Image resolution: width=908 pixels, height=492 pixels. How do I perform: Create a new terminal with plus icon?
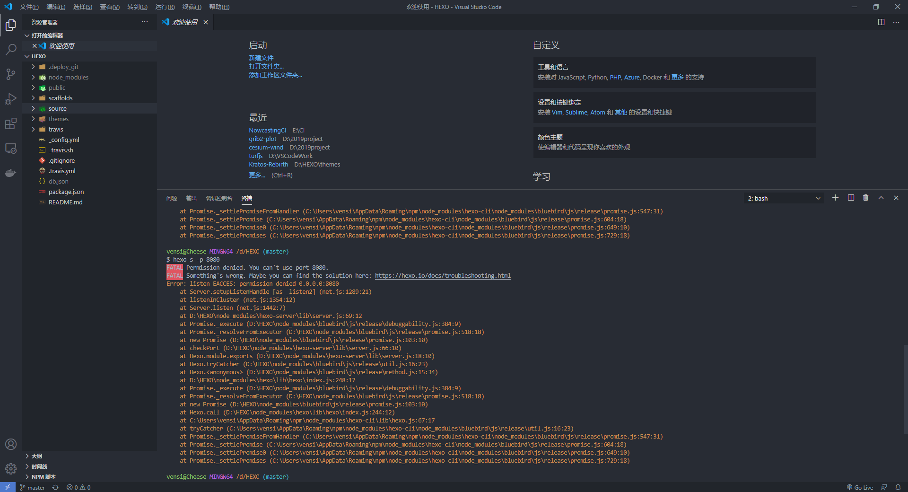(x=836, y=198)
